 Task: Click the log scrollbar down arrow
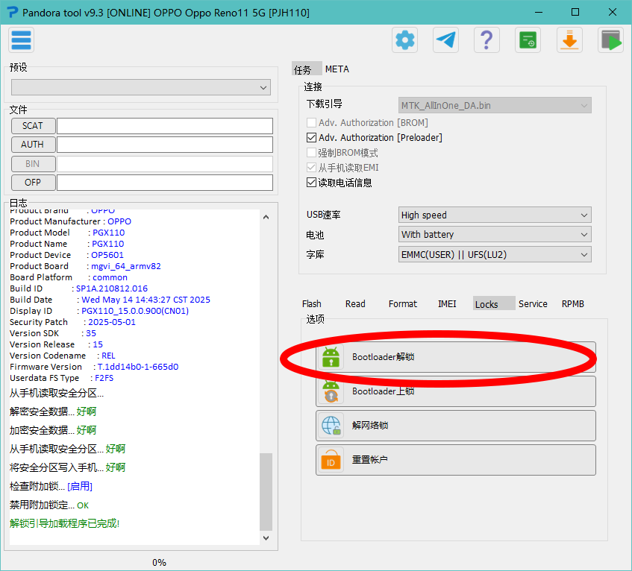pos(266,538)
